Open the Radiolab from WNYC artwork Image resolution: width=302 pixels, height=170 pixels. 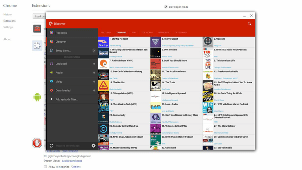[103, 64]
